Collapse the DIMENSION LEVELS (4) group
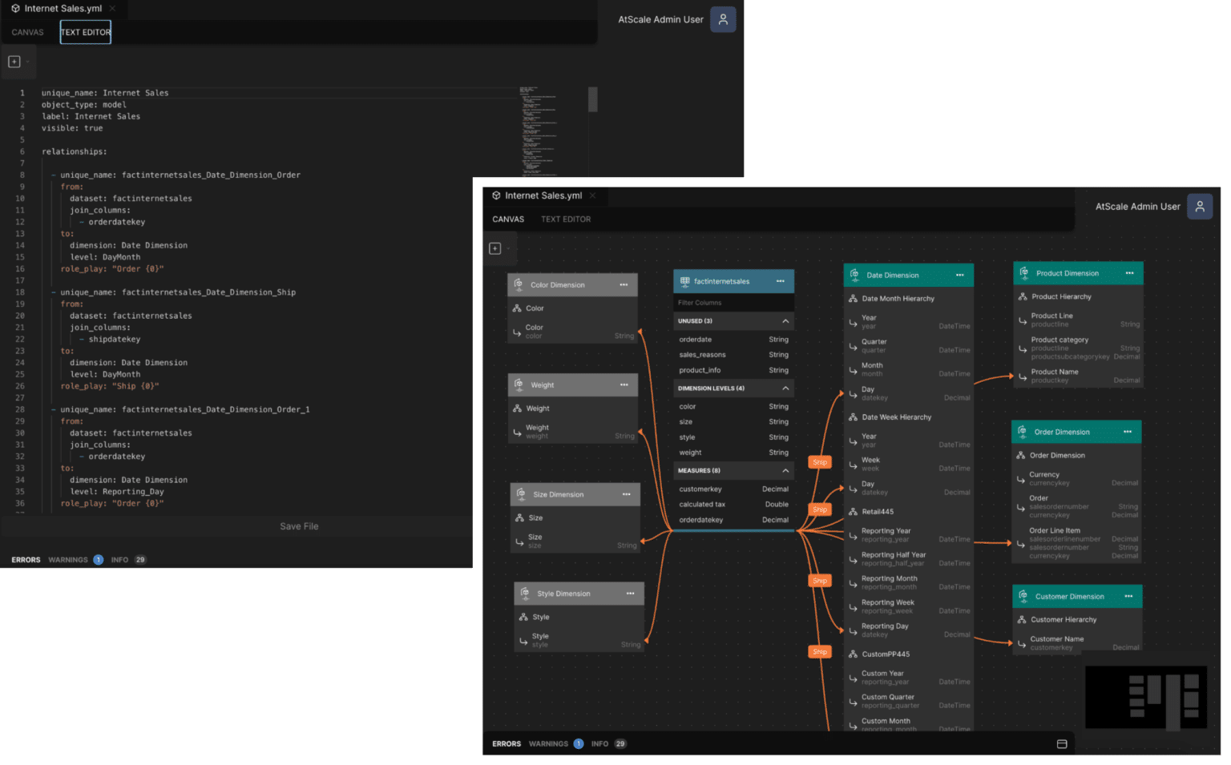This screenshot has height=765, width=1231. [x=784, y=388]
